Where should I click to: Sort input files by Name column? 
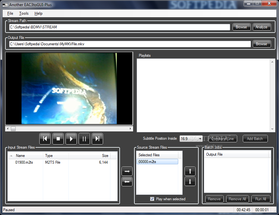[25, 156]
